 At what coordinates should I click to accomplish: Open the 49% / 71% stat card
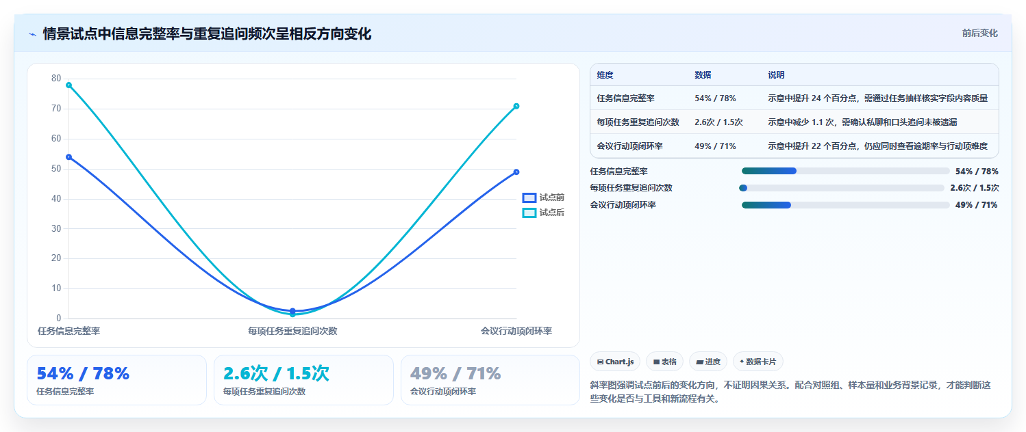tap(490, 380)
